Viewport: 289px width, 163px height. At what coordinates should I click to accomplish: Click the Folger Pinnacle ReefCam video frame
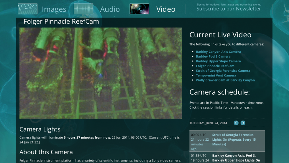pos(101,73)
